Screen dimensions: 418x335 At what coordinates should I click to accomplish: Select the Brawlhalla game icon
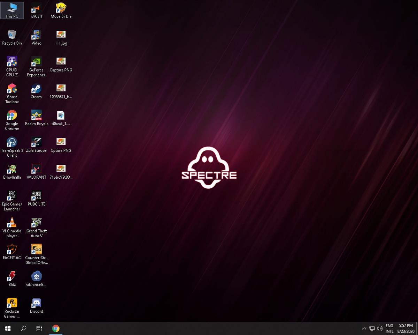(x=12, y=171)
